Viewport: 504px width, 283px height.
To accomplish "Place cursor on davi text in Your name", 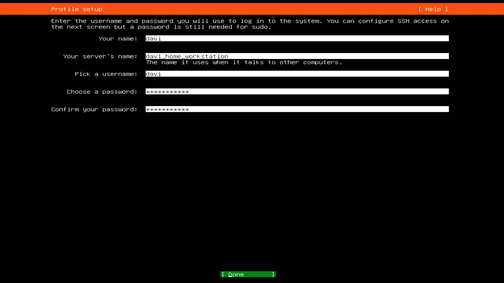I will click(x=153, y=39).
